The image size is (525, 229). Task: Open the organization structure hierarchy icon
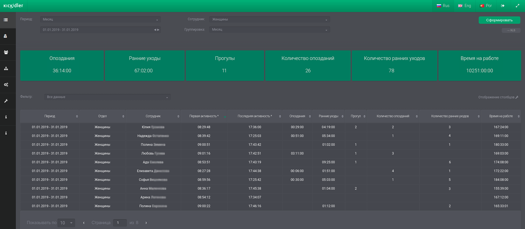6,69
